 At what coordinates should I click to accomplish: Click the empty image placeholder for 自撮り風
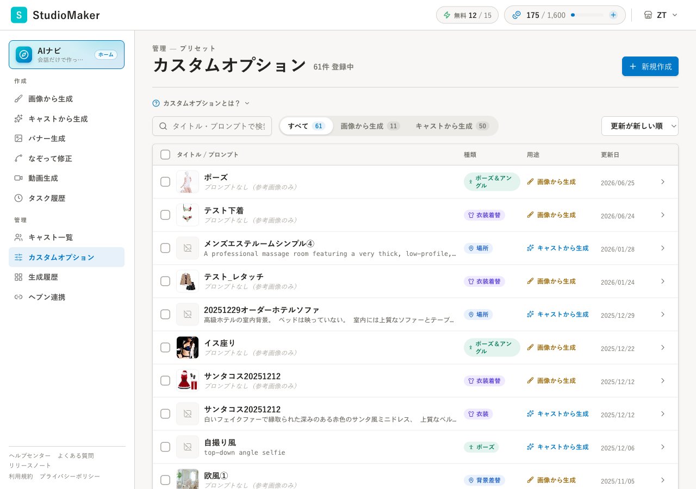(x=188, y=447)
